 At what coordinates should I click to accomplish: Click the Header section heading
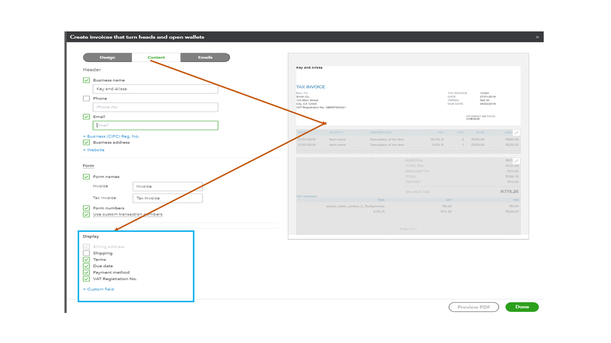click(x=92, y=70)
